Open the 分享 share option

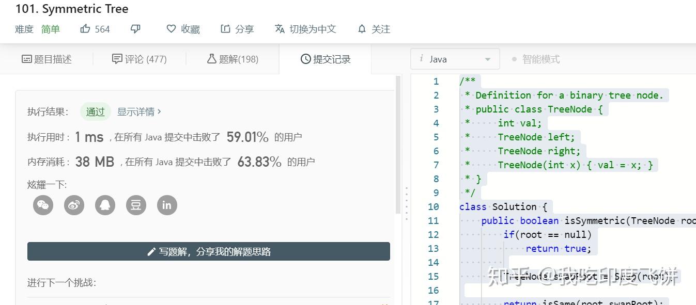click(x=237, y=29)
